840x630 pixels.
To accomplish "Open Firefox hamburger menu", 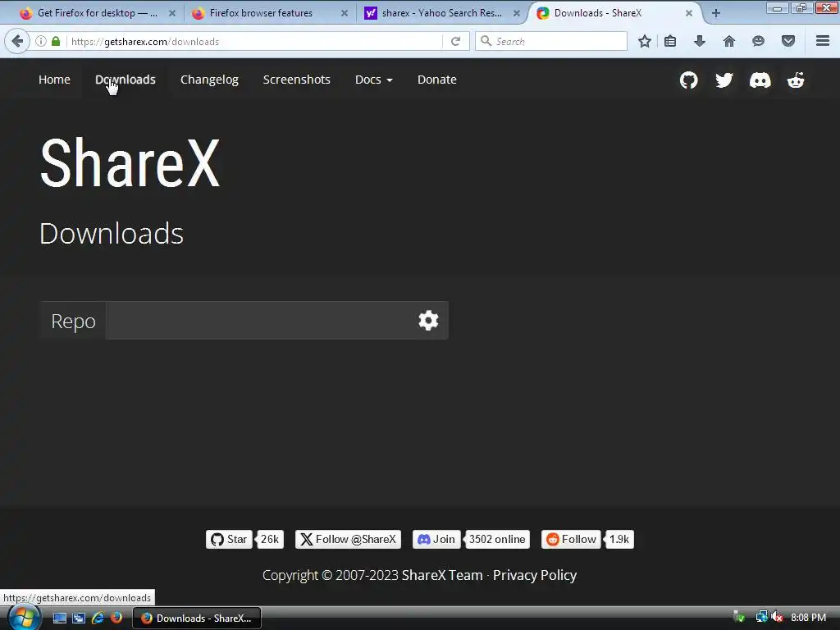I will click(822, 41).
